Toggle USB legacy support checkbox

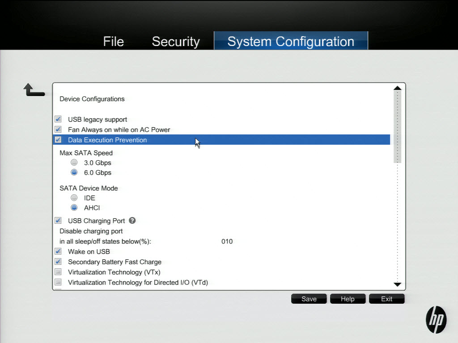tap(58, 119)
